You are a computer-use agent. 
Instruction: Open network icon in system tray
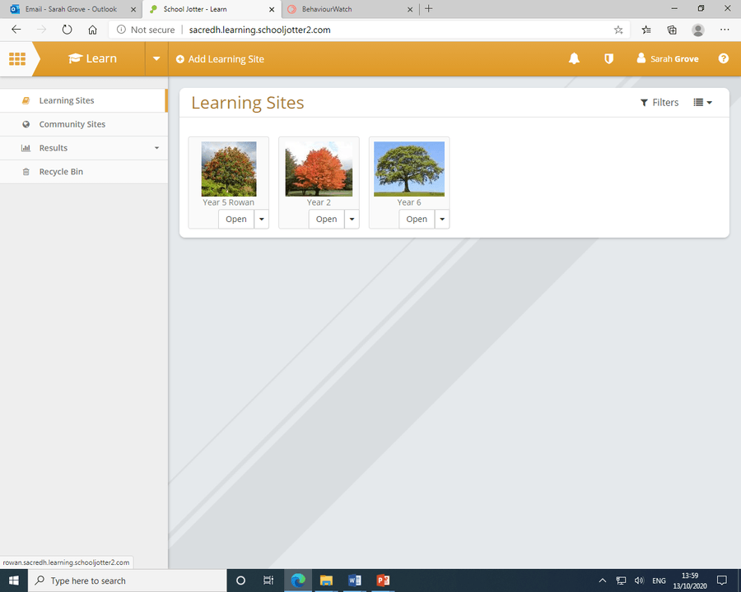(621, 580)
